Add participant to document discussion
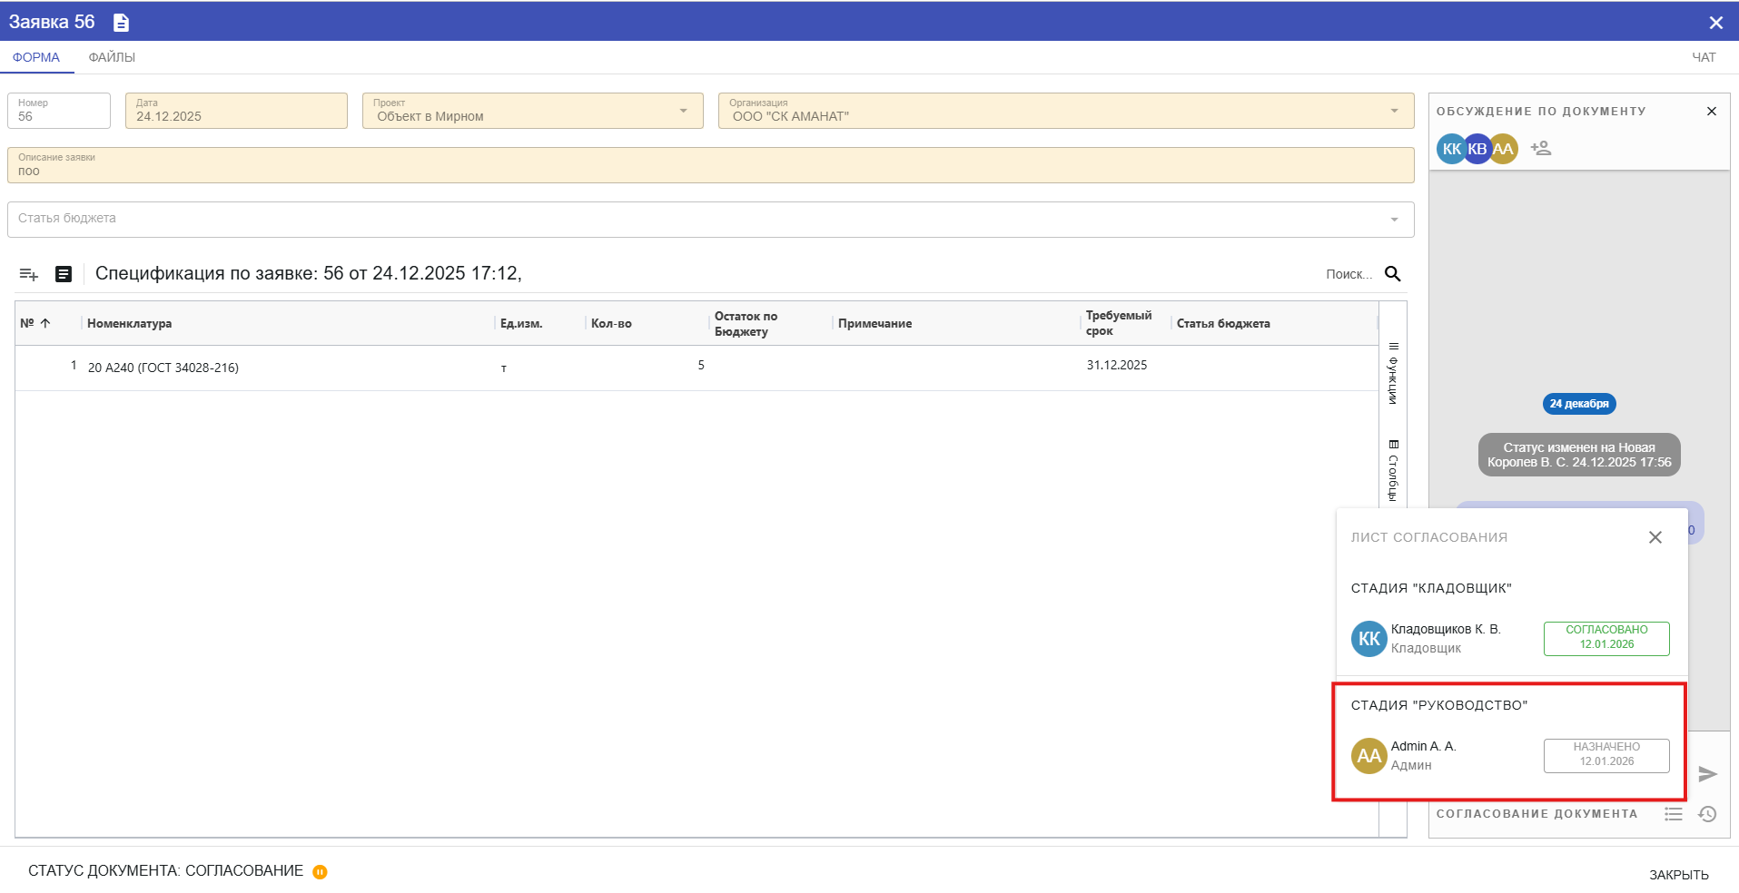Viewport: 1739px width, 893px height. [1541, 148]
